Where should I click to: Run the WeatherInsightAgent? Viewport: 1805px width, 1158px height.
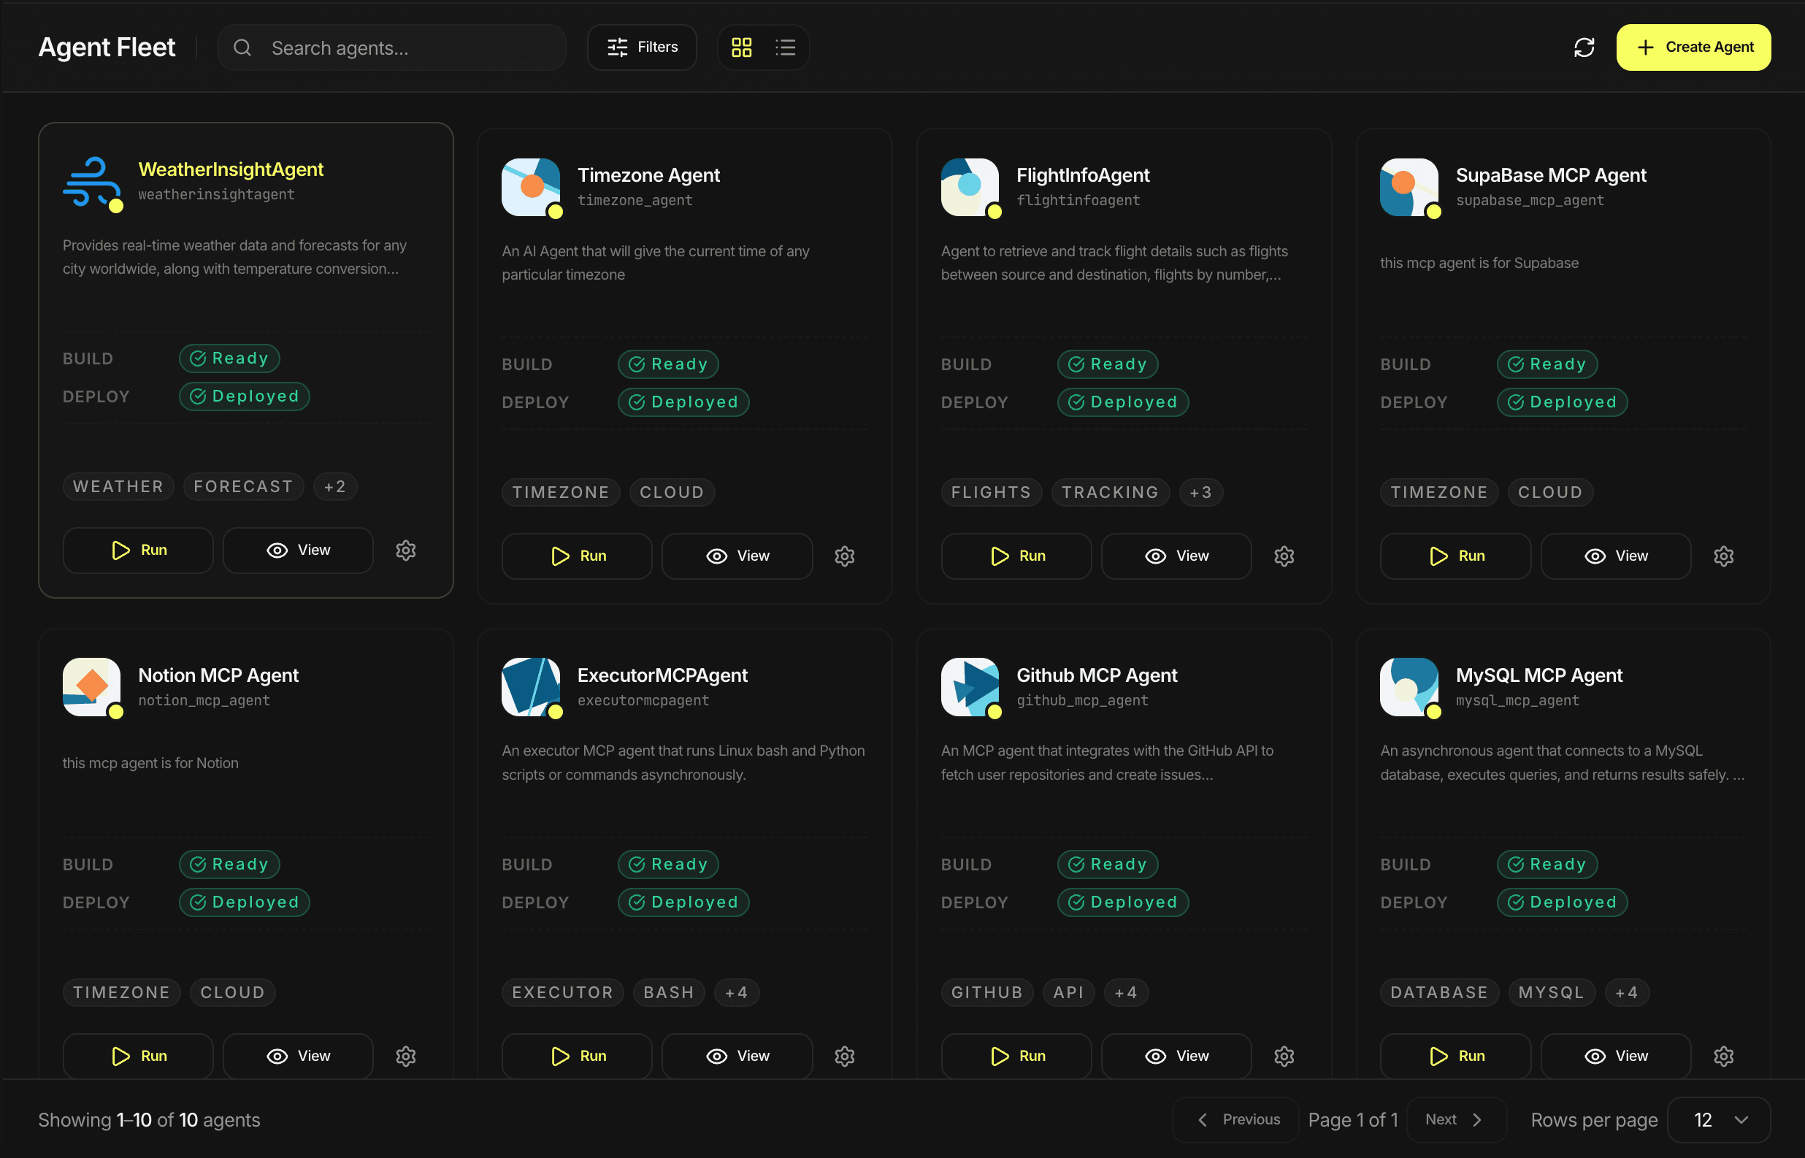click(x=138, y=551)
